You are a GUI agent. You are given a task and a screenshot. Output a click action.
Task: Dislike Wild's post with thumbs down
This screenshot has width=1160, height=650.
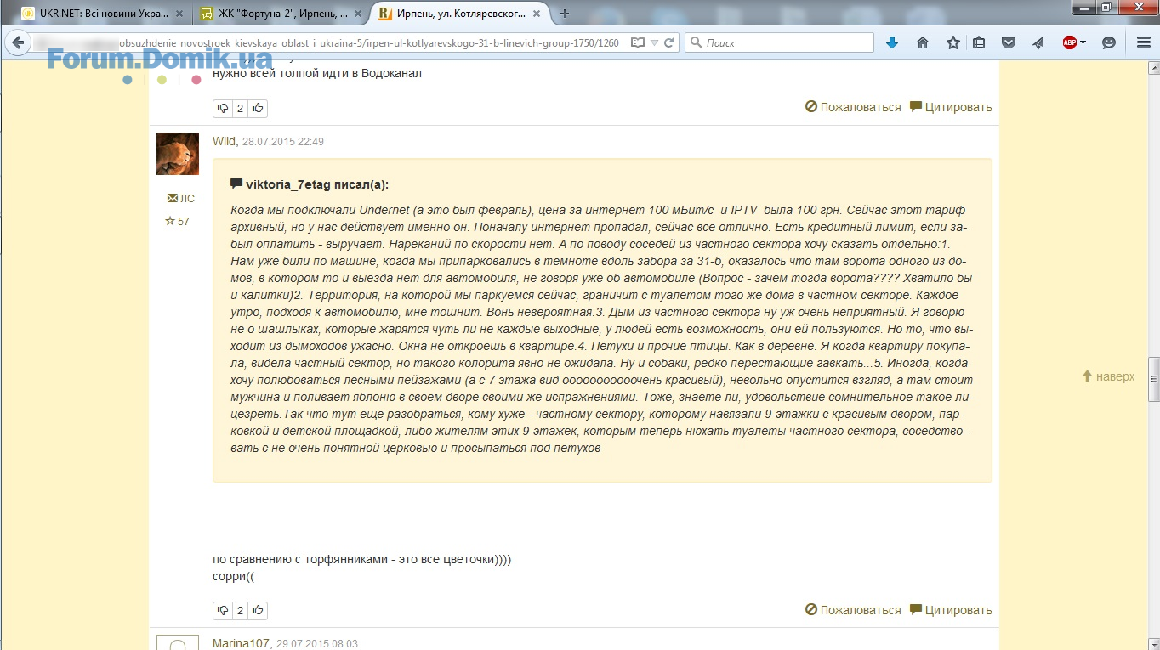click(x=223, y=610)
